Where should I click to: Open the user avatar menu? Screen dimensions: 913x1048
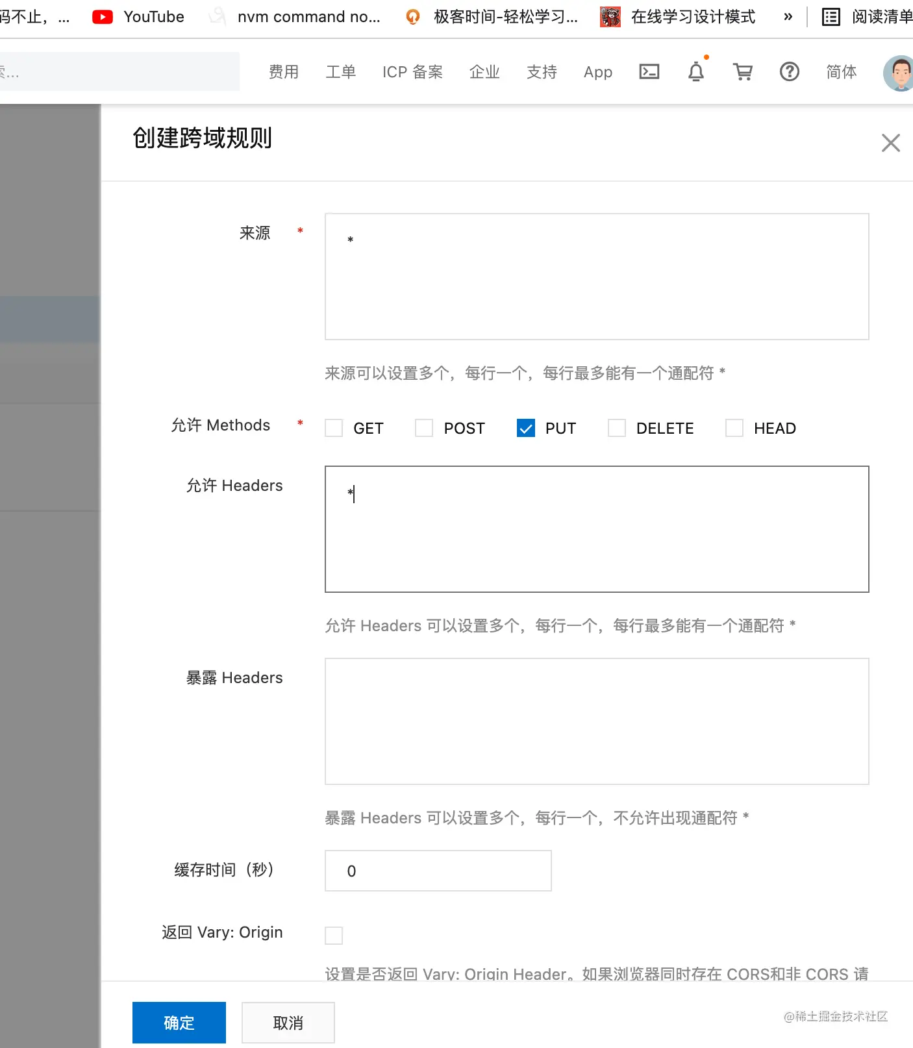pos(899,73)
